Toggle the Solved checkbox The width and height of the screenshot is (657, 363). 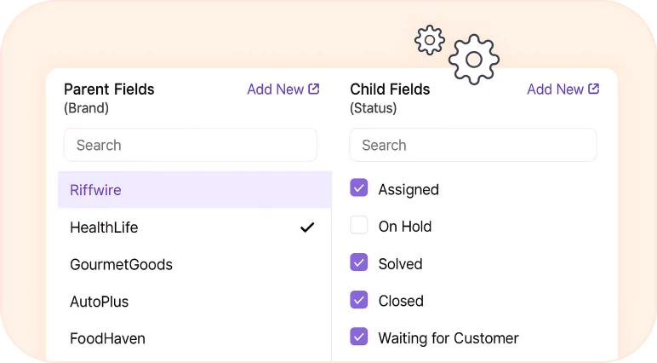(x=359, y=262)
